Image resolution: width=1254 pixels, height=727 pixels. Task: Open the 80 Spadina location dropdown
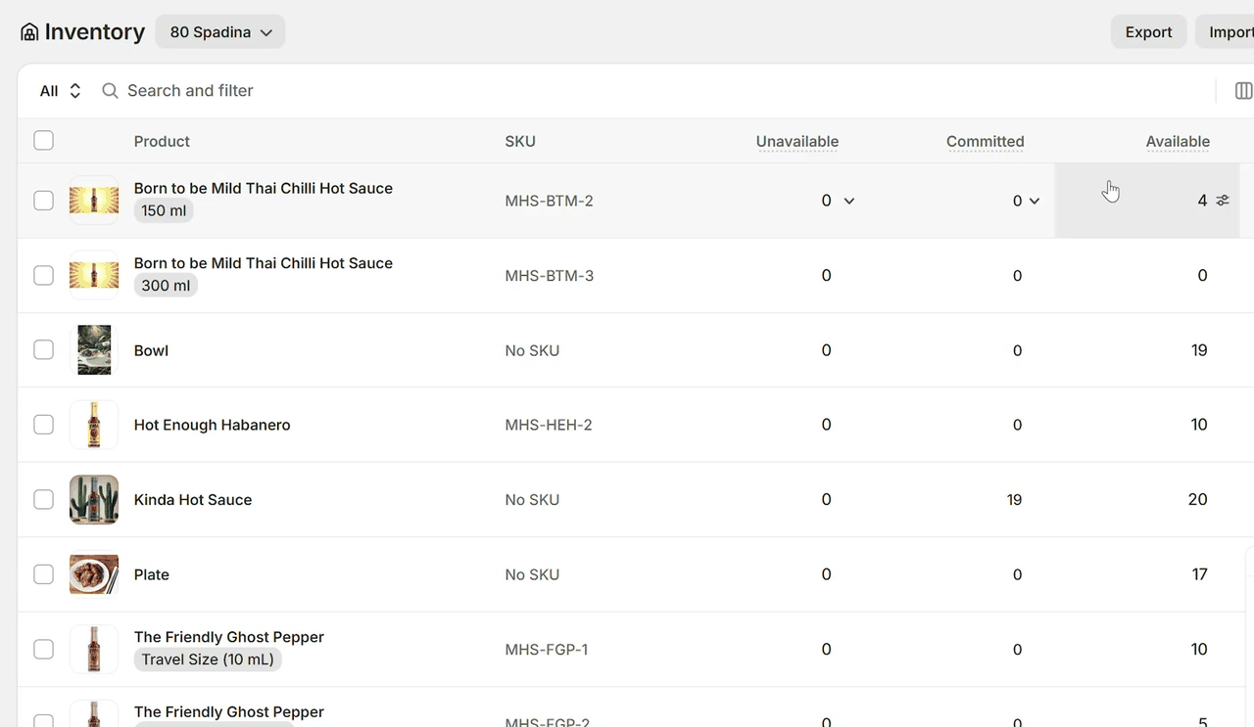click(220, 32)
